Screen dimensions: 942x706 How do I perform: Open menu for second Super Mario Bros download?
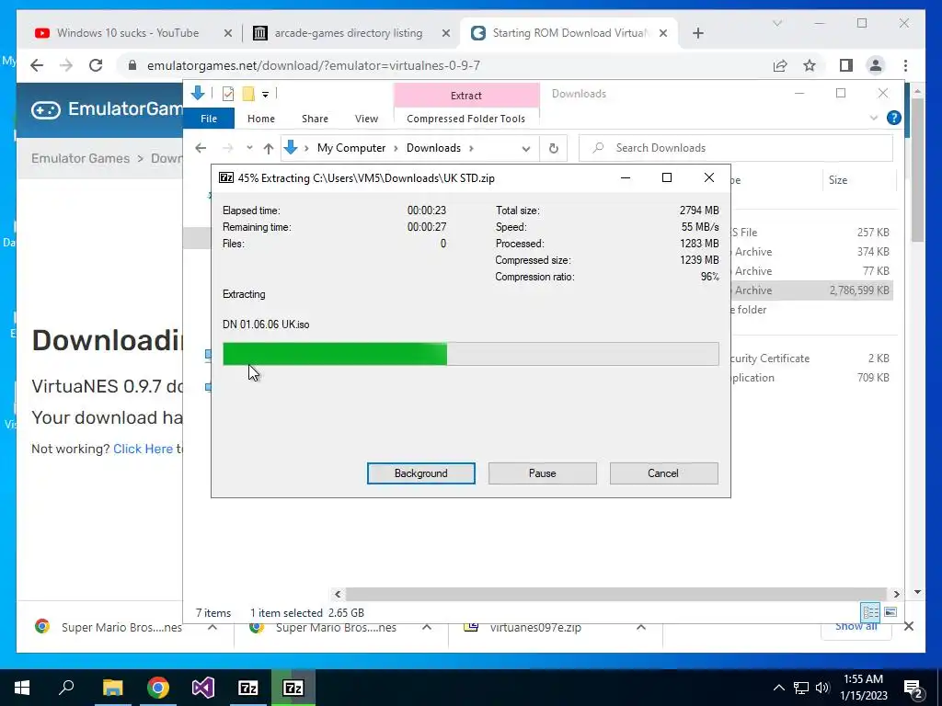point(427,627)
